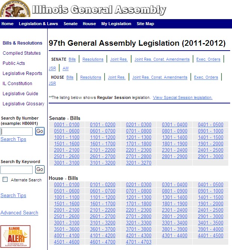Open Senate Bills 3101 - 3200
Viewport: 232px width, 250px height.
[103, 163]
